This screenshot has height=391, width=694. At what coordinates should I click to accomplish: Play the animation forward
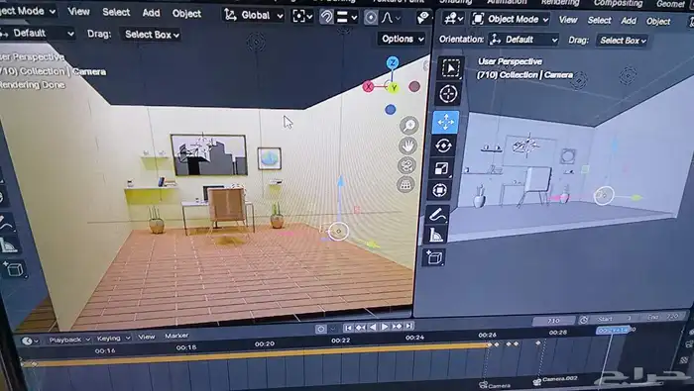385,327
